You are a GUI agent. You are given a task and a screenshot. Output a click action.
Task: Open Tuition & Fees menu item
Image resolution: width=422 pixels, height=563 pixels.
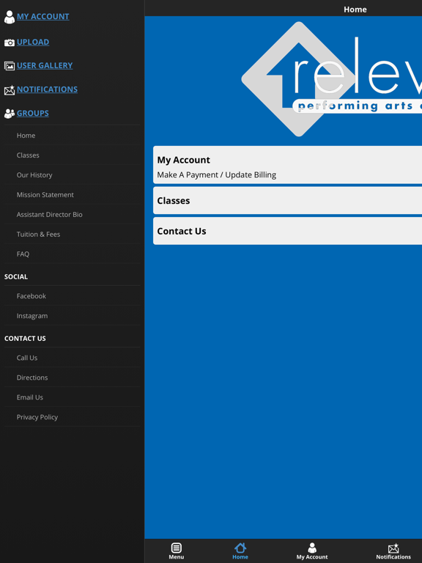tap(72, 234)
